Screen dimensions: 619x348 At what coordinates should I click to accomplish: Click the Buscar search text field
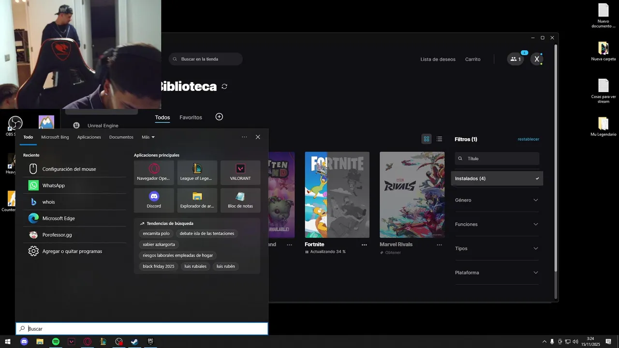pos(142,329)
